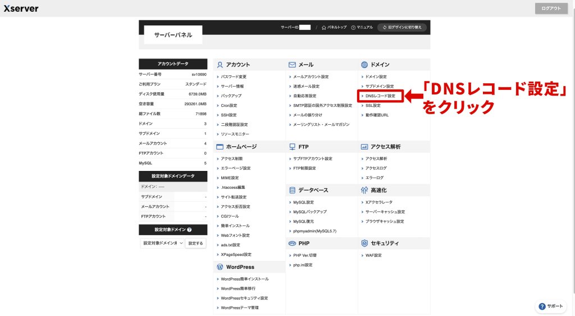Open エラーページ設定

(x=235, y=168)
